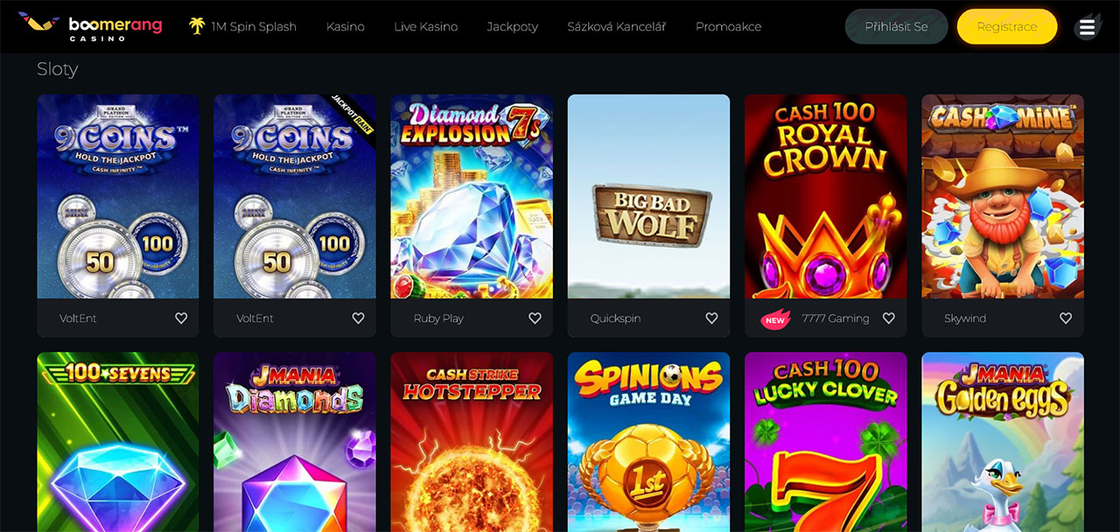1120x532 pixels.
Task: Go to Live Kasino section
Action: [425, 27]
